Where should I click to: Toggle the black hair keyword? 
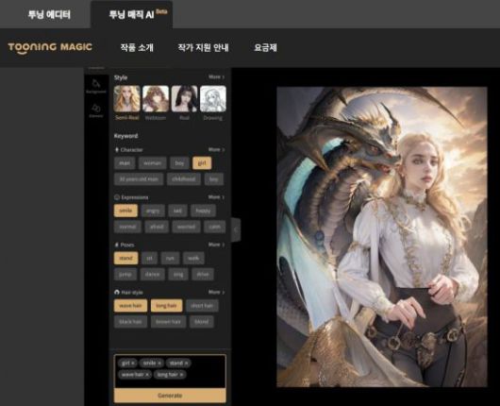click(130, 322)
